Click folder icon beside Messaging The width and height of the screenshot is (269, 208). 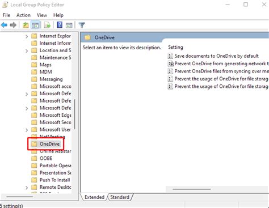click(34, 79)
